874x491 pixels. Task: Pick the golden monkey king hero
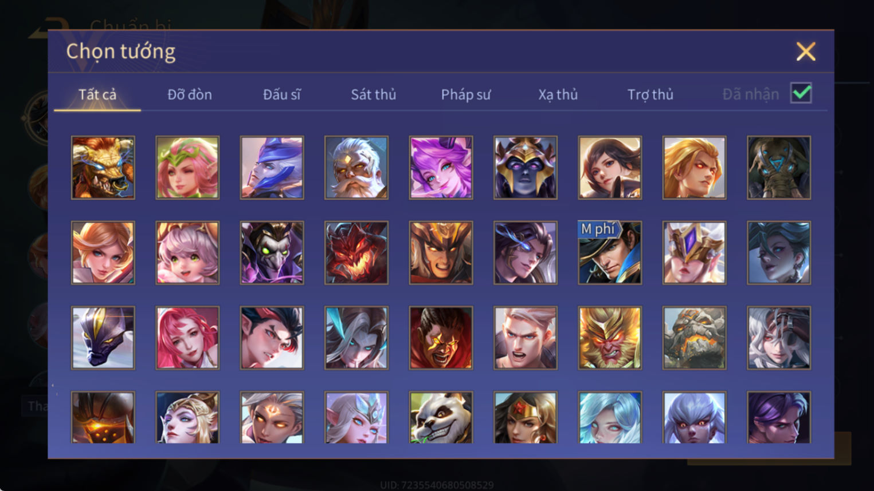click(x=610, y=338)
